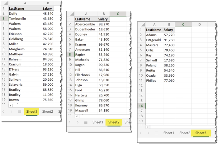Open the highlighted Sheet3 tab in the right window
The image size is (218, 144).
(201, 133)
